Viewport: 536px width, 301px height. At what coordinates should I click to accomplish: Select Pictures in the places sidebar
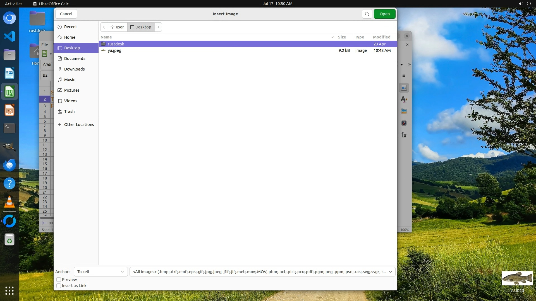tap(72, 90)
